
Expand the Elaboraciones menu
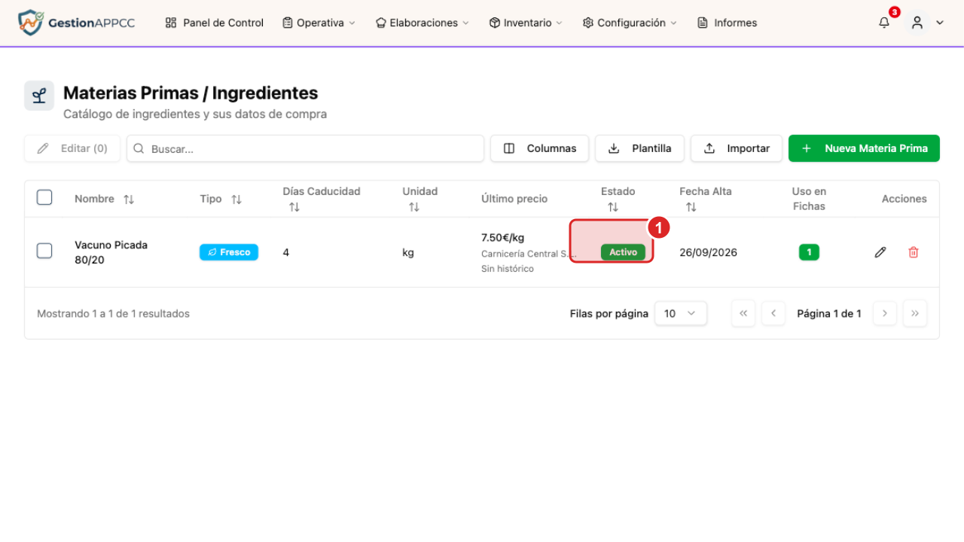[423, 23]
